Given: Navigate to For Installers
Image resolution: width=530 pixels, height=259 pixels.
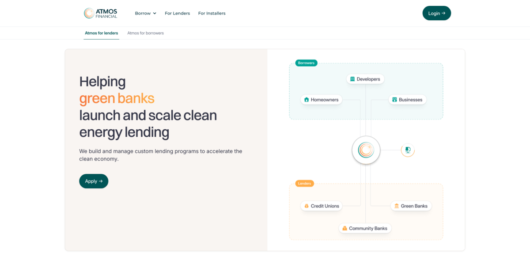Looking at the screenshot, I should [x=212, y=13].
